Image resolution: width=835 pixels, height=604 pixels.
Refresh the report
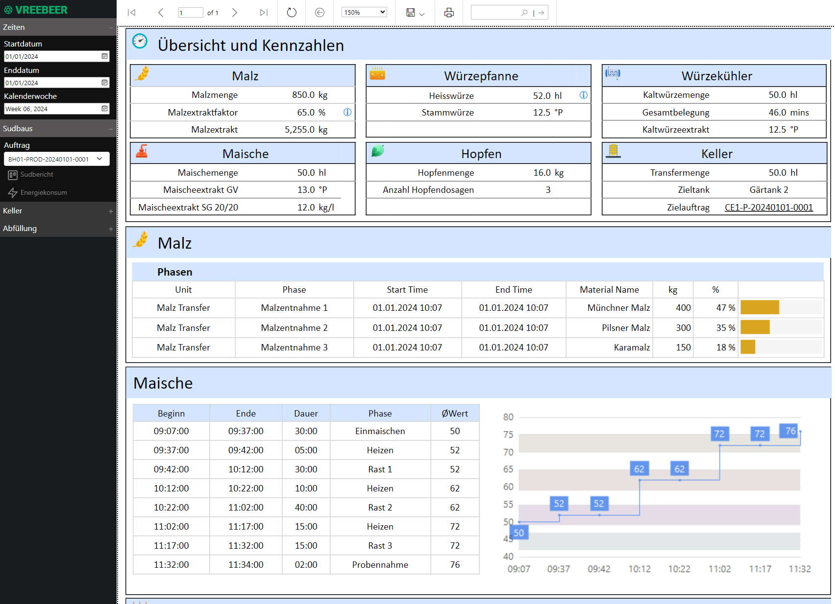pyautogui.click(x=292, y=13)
